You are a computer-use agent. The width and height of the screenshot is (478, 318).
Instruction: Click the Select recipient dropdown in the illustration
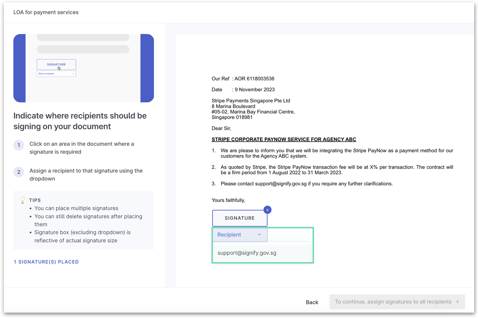(x=56, y=74)
